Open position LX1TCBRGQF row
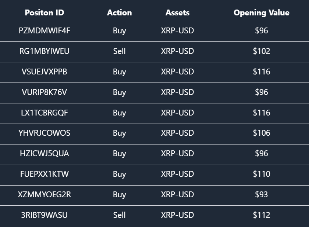 click(x=45, y=113)
